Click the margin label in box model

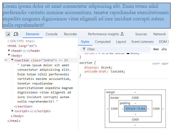click(111, 92)
